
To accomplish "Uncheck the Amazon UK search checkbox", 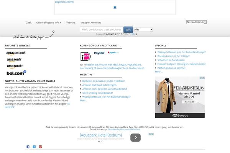I will 107,34.
